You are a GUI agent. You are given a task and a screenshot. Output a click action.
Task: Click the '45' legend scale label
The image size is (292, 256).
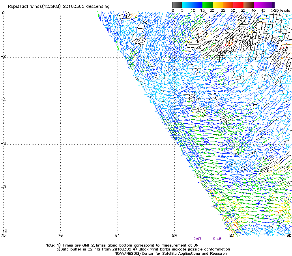point(263,11)
